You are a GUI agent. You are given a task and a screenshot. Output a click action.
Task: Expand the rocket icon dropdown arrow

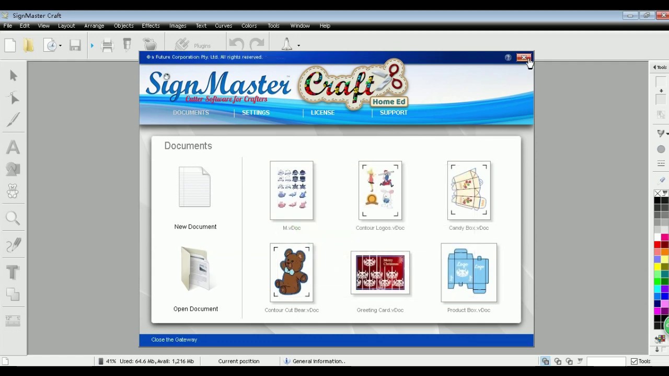[x=298, y=46]
